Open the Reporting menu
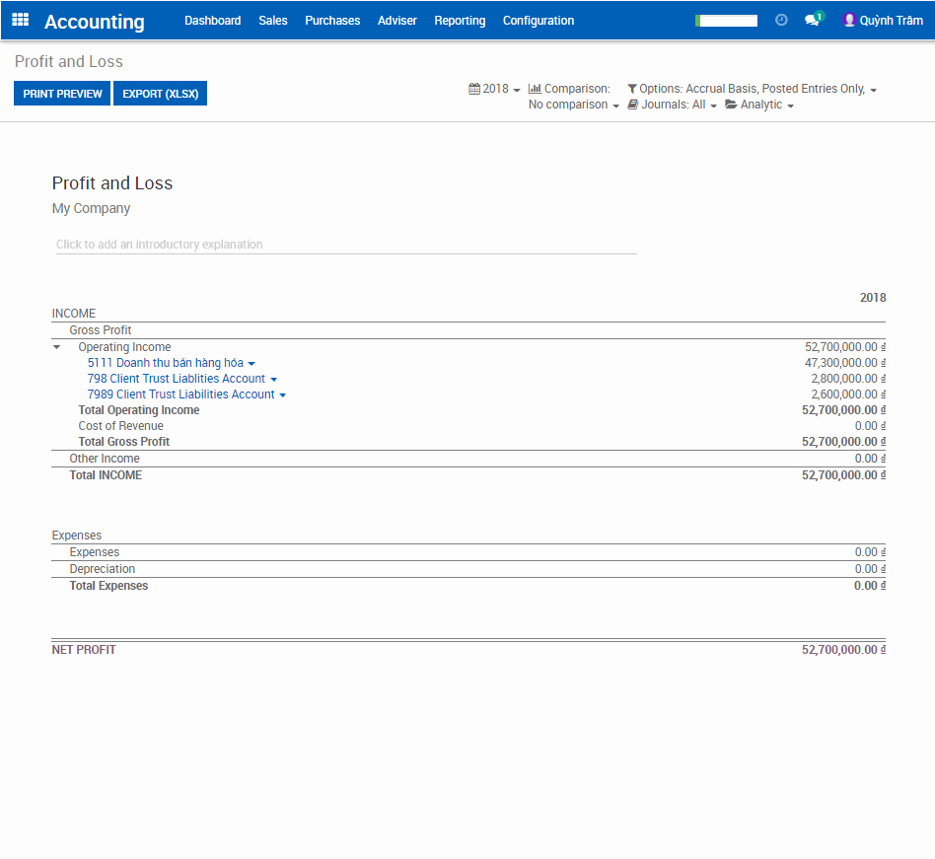Screen dimensions: 935x859 pos(460,21)
